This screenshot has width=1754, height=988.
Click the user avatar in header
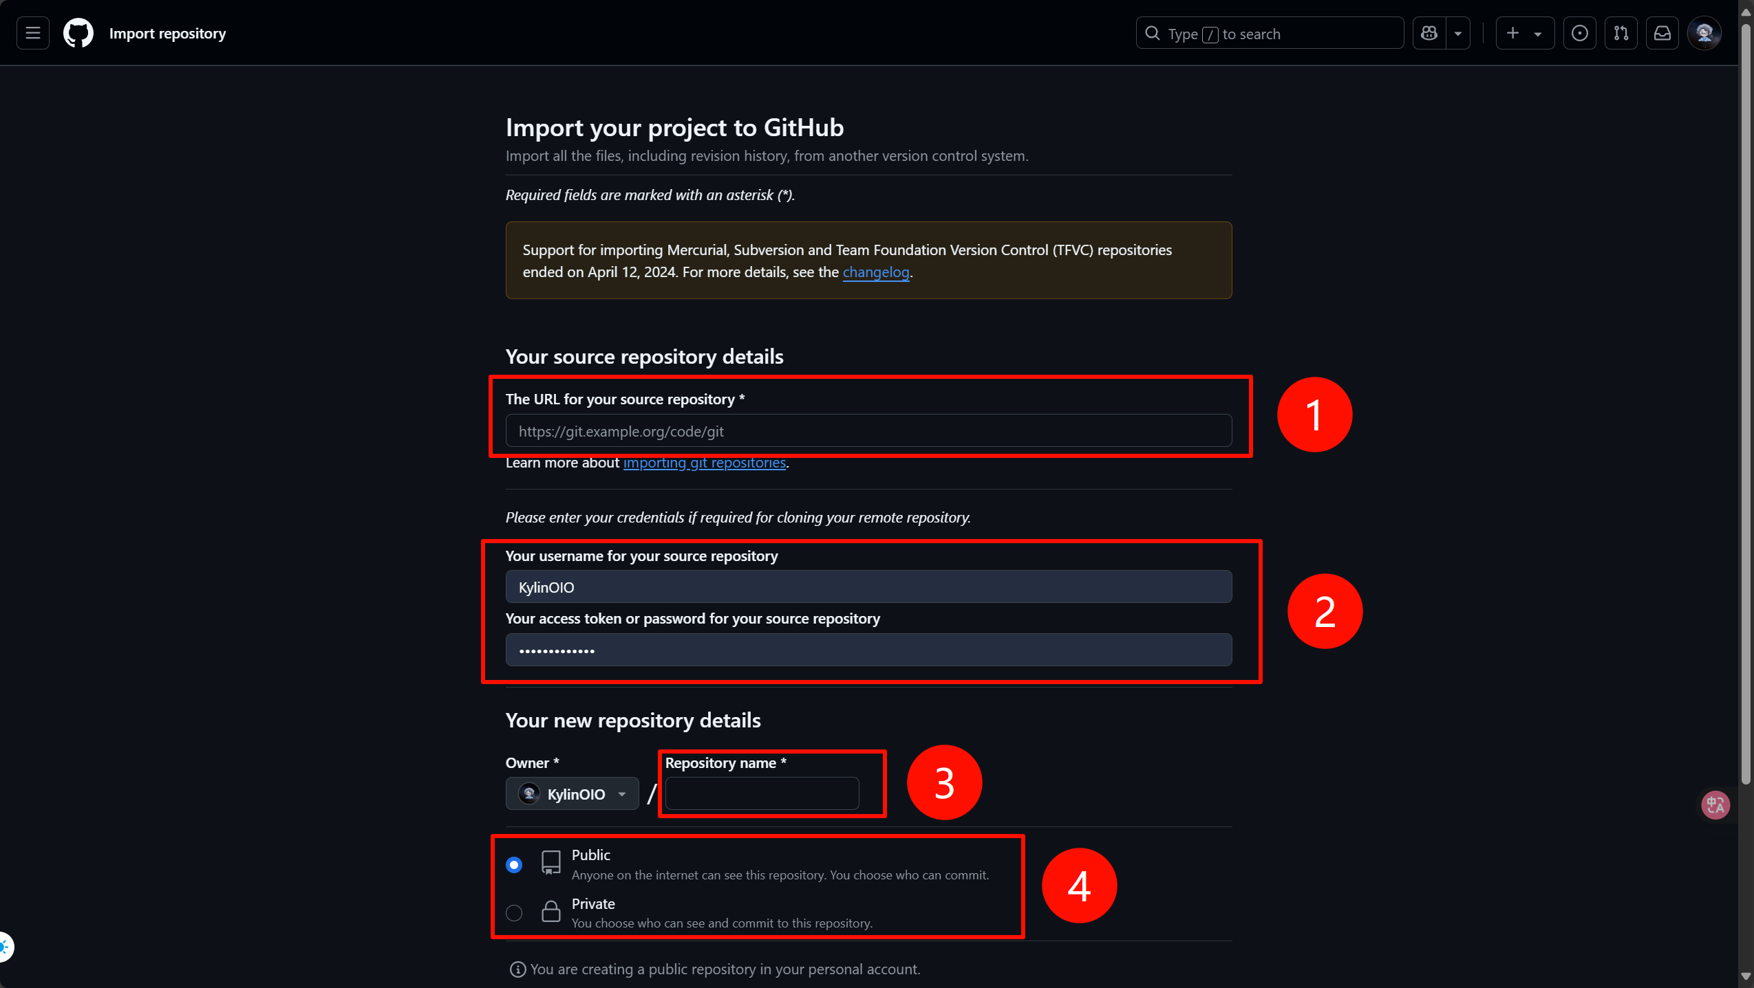tap(1704, 33)
